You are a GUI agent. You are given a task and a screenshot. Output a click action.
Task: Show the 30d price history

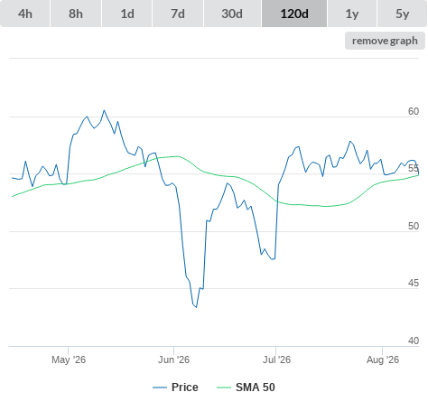[232, 14]
